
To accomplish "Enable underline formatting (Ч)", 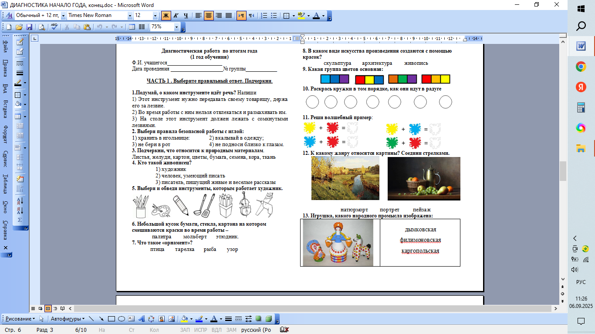I will [x=186, y=16].
